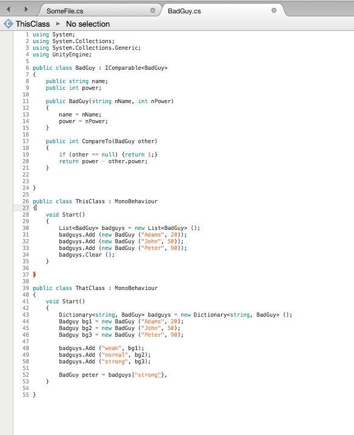Close the SomeFile.cs tab
This screenshot has width=354, height=435.
[153, 10]
